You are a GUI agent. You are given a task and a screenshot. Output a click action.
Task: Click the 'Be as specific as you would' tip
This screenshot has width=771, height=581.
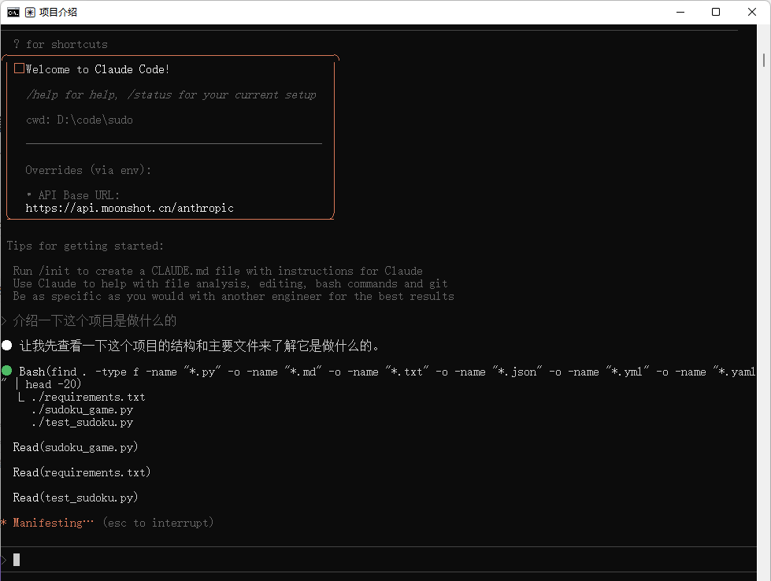(x=234, y=296)
